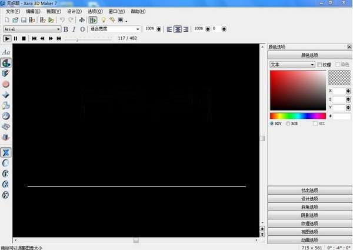Check the HEX checkbox
This screenshot has width=353, height=250.
click(x=315, y=124)
